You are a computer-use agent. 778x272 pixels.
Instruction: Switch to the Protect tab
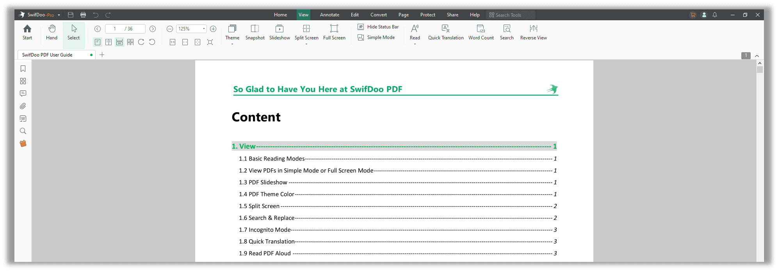coord(428,15)
